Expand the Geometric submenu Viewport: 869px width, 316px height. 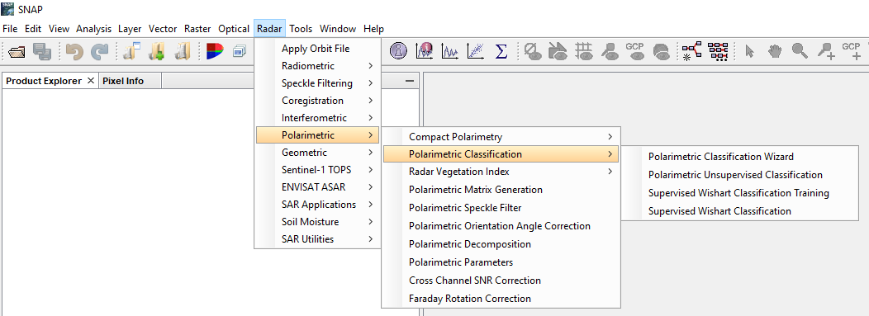(317, 152)
